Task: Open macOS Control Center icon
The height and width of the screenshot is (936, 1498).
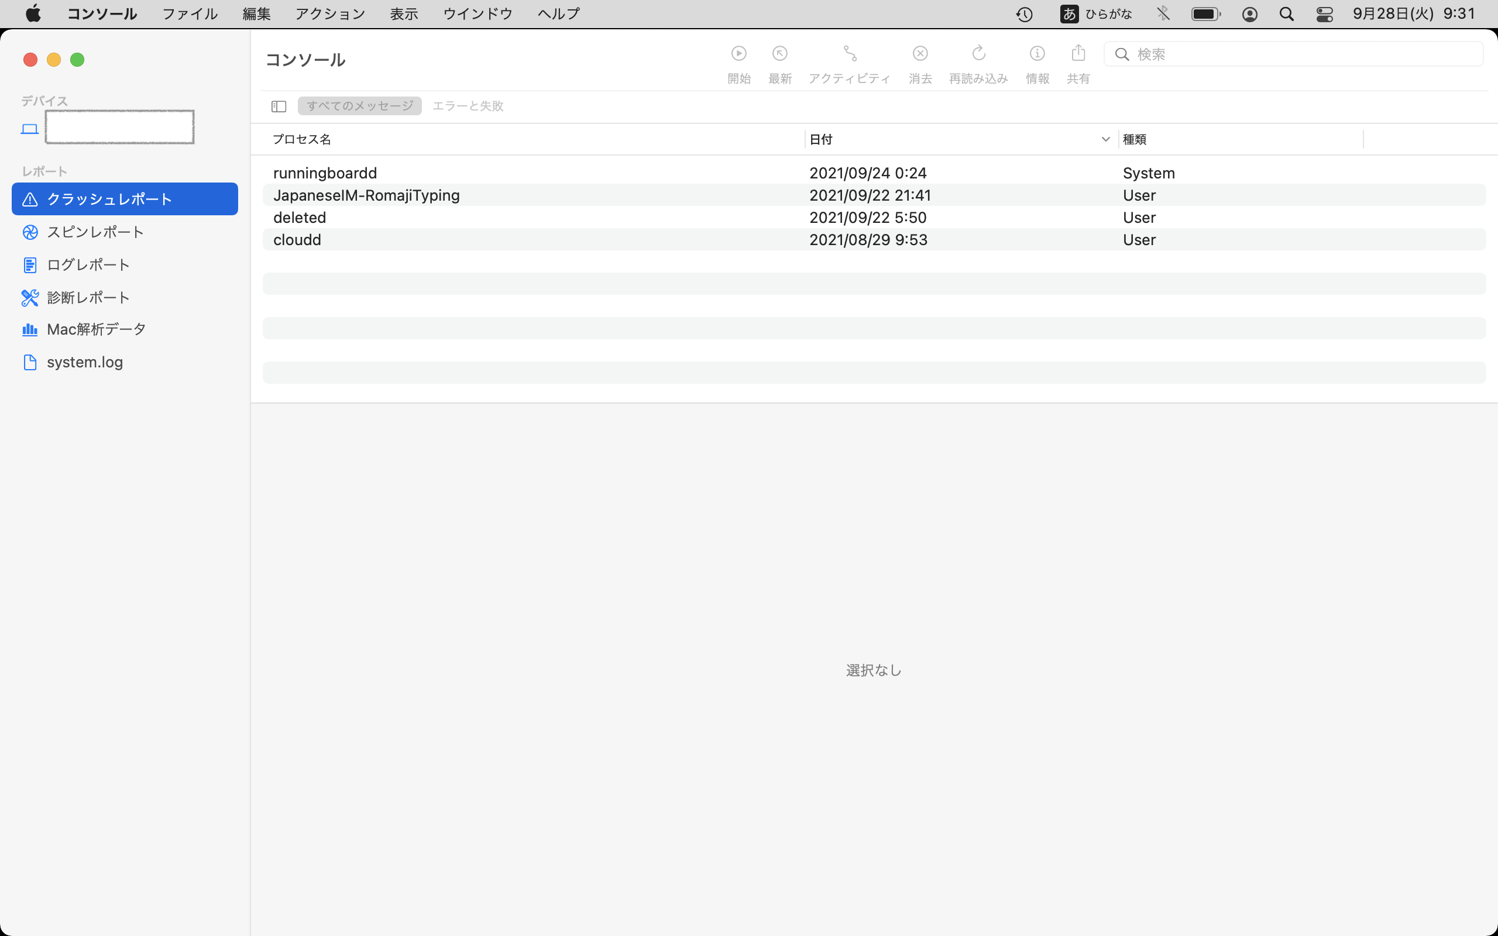Action: click(1324, 13)
